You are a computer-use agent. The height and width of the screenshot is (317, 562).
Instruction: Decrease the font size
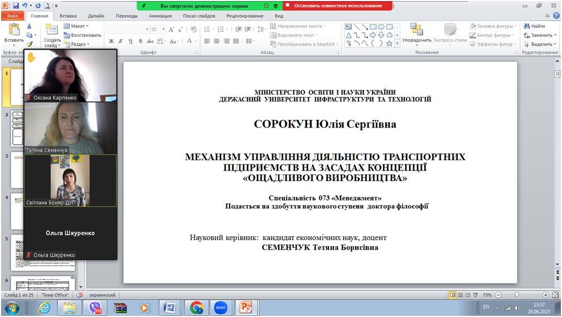tap(180, 29)
